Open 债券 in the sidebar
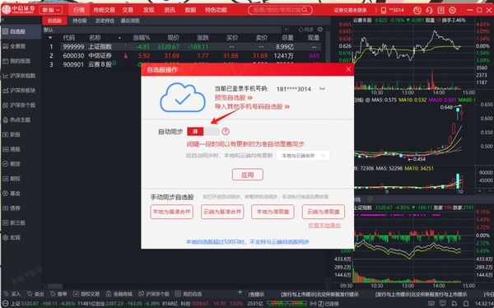The image size is (494, 308). click(12, 208)
